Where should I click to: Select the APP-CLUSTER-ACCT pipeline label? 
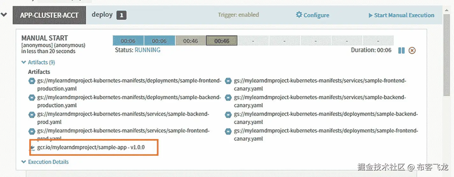[49, 15]
